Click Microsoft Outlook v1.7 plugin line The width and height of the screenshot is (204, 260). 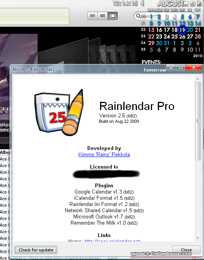104,217
